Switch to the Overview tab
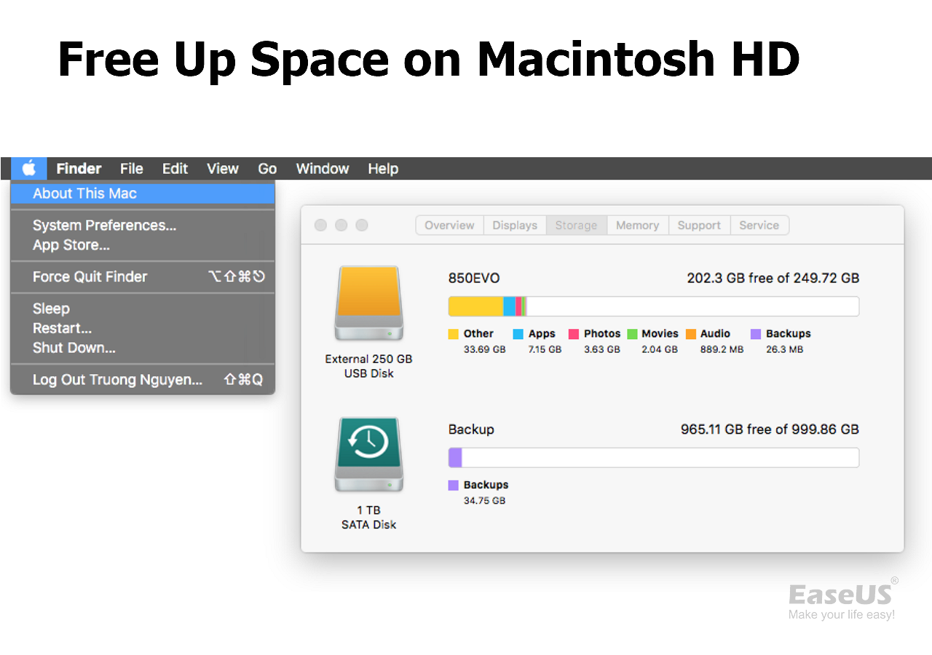This screenshot has width=932, height=655. pos(449,226)
